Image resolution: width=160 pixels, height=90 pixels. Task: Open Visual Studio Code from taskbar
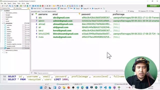point(105,87)
